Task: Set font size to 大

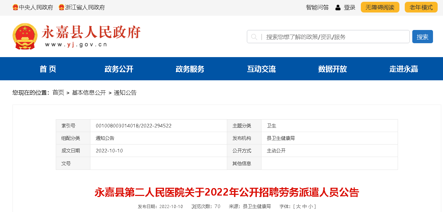Action: (298, 206)
